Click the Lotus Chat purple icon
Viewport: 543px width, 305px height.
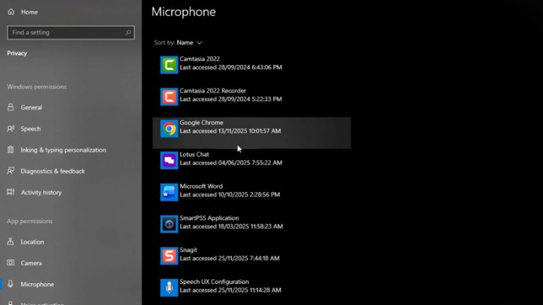tap(169, 161)
